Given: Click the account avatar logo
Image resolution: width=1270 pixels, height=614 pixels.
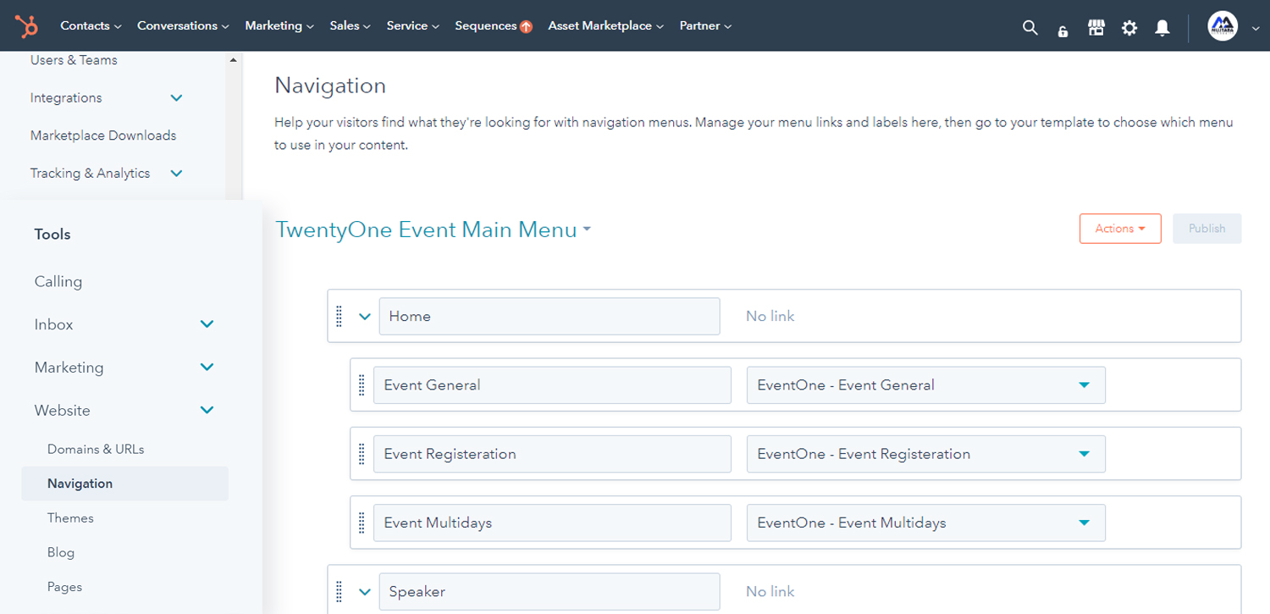Looking at the screenshot, I should point(1223,27).
